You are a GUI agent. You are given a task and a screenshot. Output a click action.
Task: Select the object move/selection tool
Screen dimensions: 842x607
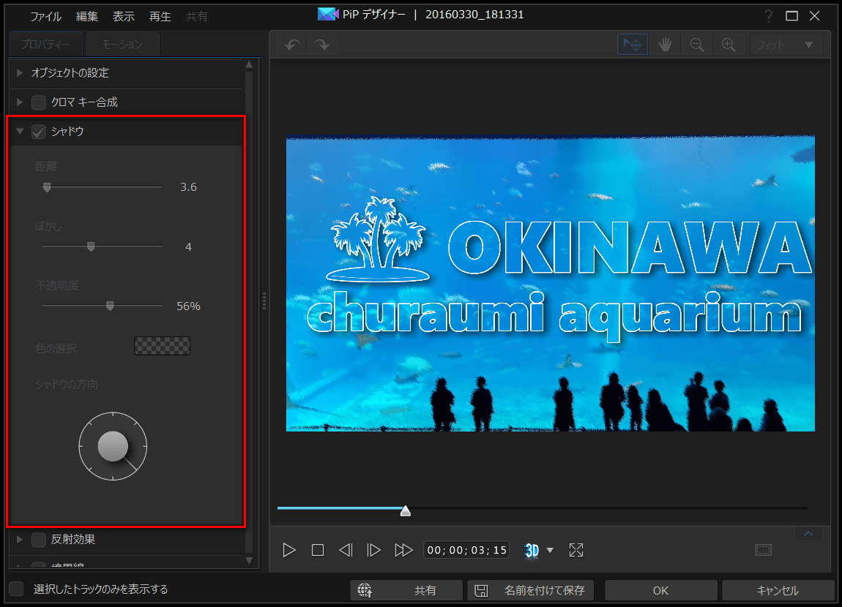click(x=633, y=45)
